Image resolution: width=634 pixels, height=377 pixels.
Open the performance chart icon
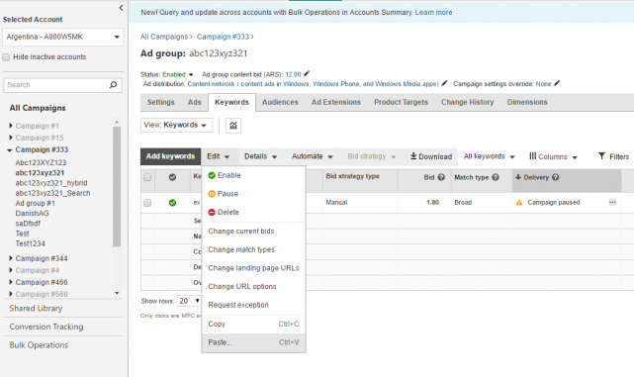point(233,126)
